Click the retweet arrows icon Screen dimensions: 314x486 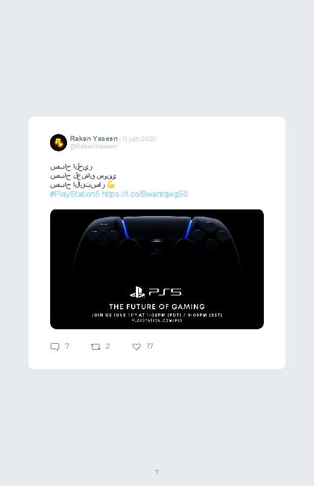click(x=95, y=347)
